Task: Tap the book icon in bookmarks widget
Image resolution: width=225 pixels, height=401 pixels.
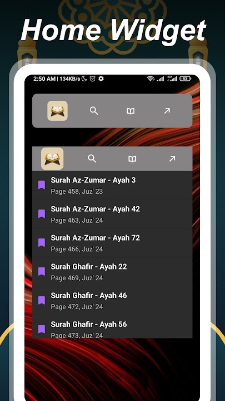Action: coord(132,159)
